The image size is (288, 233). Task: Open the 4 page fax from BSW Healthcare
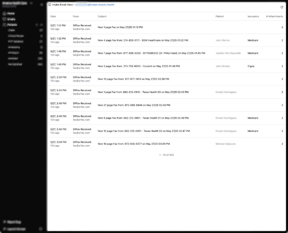[x=143, y=40]
